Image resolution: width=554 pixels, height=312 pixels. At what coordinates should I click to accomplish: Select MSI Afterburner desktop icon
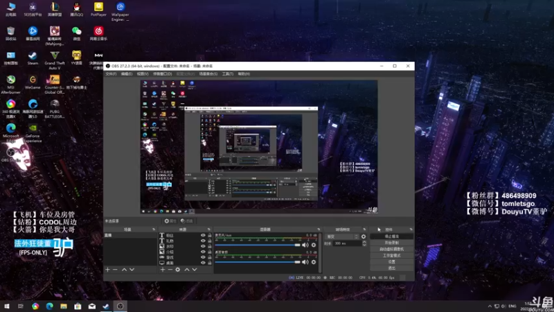pyautogui.click(x=10, y=85)
